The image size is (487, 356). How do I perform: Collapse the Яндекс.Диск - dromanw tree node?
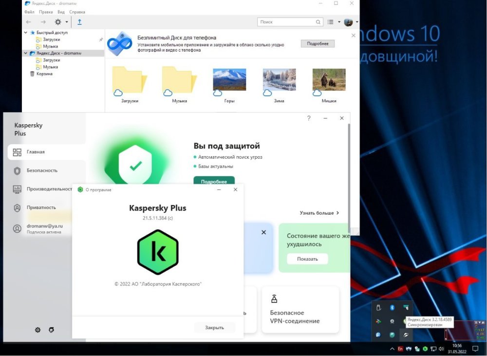[26, 53]
